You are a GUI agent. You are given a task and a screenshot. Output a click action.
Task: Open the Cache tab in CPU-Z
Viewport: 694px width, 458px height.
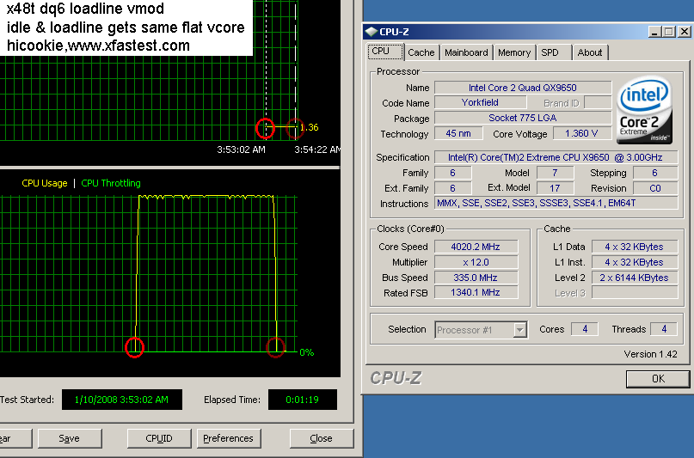[421, 52]
